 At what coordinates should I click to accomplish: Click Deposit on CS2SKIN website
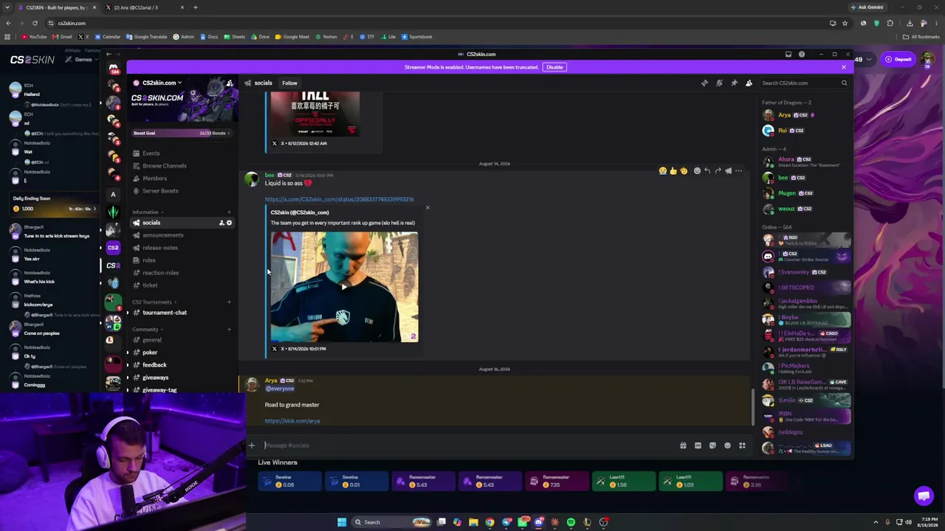[x=898, y=59]
